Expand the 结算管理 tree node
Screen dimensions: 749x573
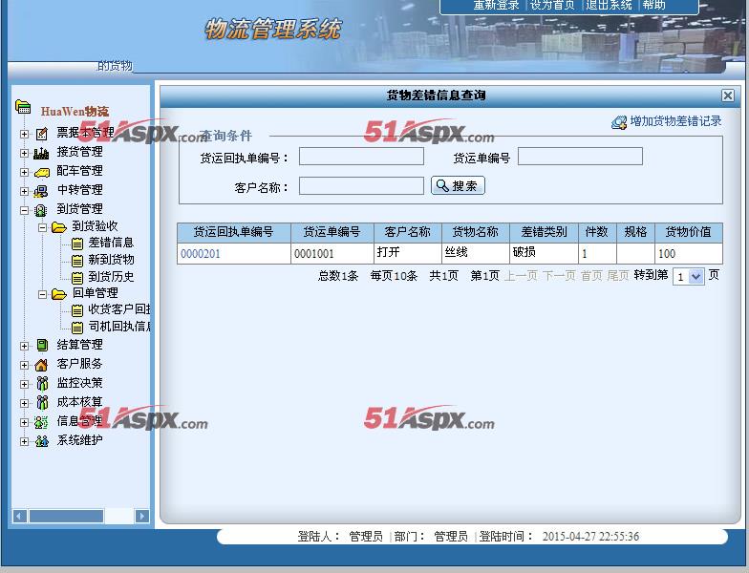coord(25,346)
